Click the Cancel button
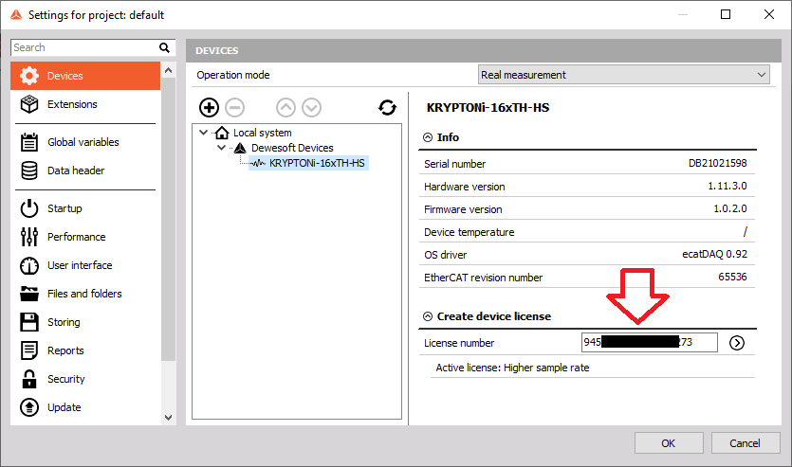The height and width of the screenshot is (467, 792). pos(745,442)
